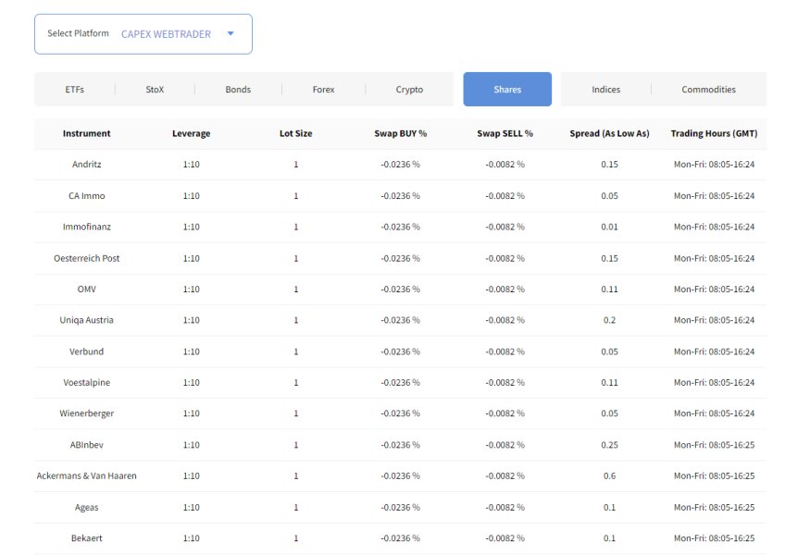Open the Select Platform dropdown

143,34
